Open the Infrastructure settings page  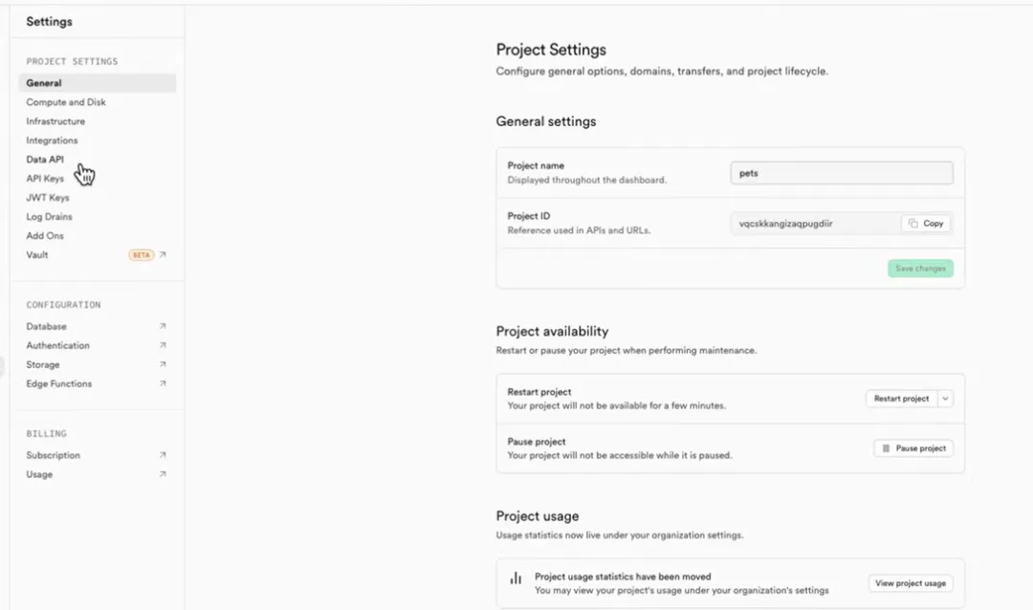[x=55, y=121]
